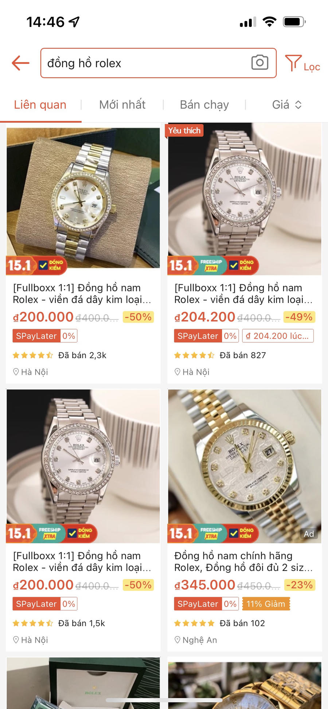Tap star rating of product sold 2,3k
This screenshot has width=328, height=709.
point(33,355)
